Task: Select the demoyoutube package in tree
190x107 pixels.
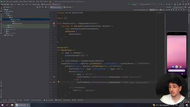Action: click(x=16, y=19)
